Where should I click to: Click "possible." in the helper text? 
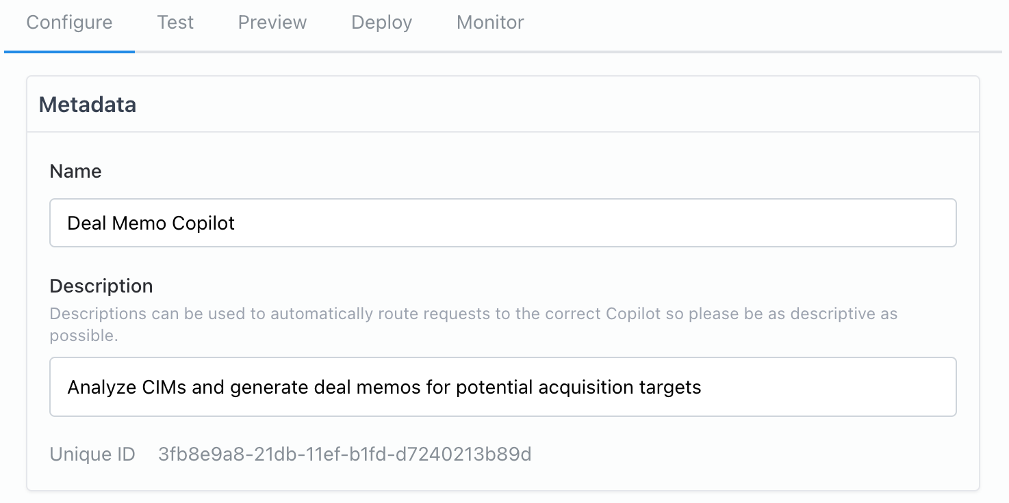tap(84, 336)
